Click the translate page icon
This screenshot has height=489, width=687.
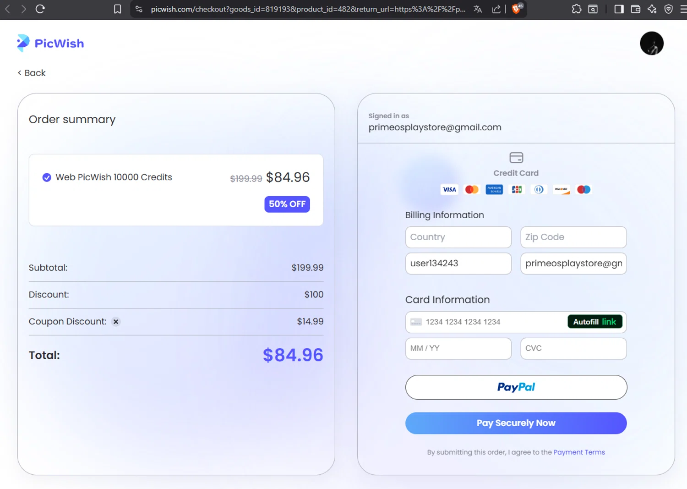click(x=478, y=9)
